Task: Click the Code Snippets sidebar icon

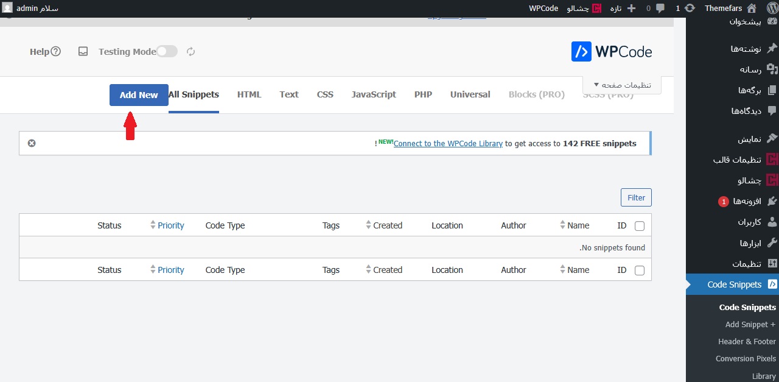Action: [x=772, y=285]
